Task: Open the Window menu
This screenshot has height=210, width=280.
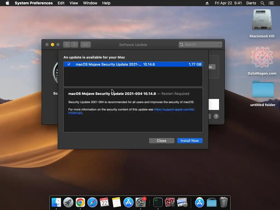Action: (x=90, y=3)
